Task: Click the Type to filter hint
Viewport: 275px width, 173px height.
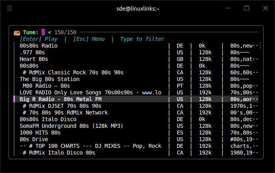Action: click(142, 39)
